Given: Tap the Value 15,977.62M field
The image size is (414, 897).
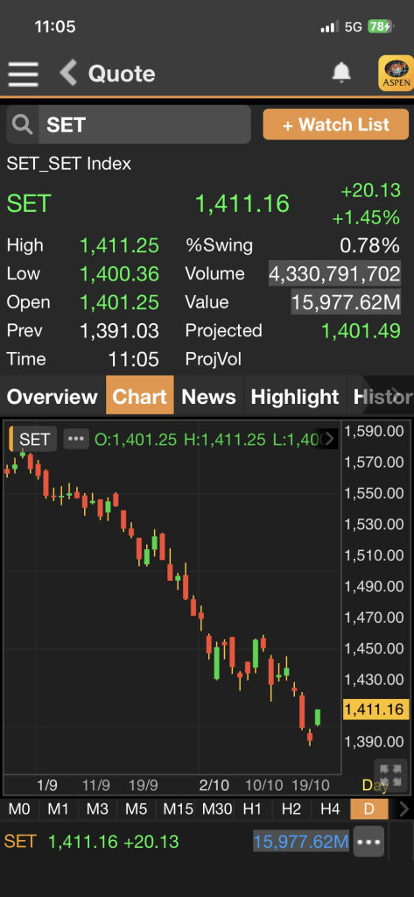Looking at the screenshot, I should [346, 302].
